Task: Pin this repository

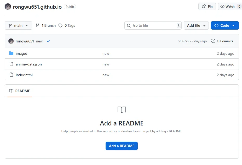Action: [x=207, y=7]
